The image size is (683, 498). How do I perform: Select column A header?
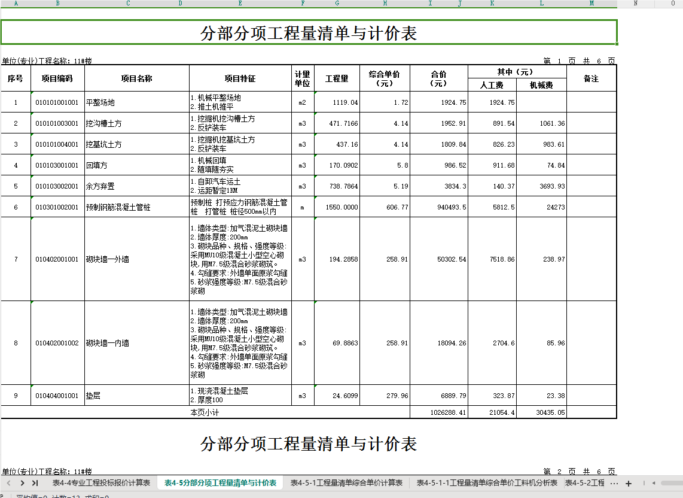pyautogui.click(x=16, y=4)
